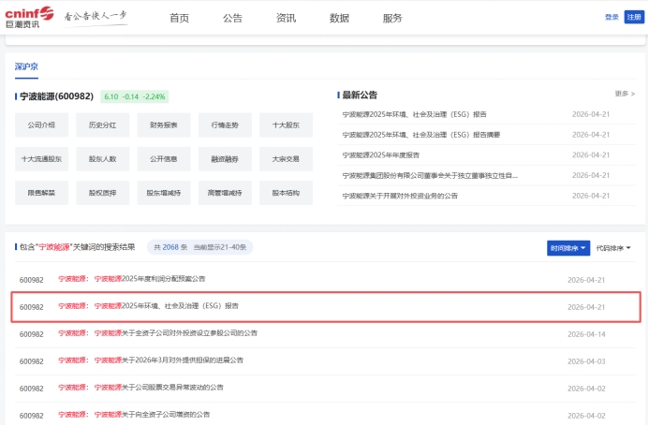This screenshot has height=426, width=649.
Task: Switch to the 深沪京 tab
Action: tap(26, 67)
